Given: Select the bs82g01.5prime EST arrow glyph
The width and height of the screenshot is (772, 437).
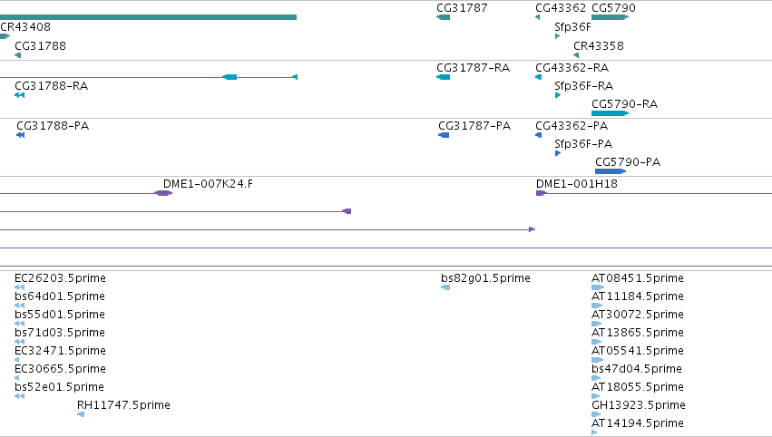Looking at the screenshot, I should pos(445,287).
